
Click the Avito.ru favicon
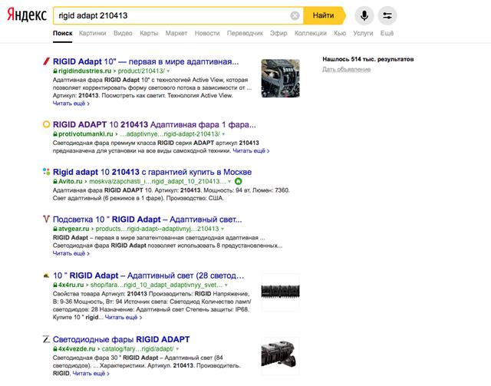pyautogui.click(x=46, y=171)
